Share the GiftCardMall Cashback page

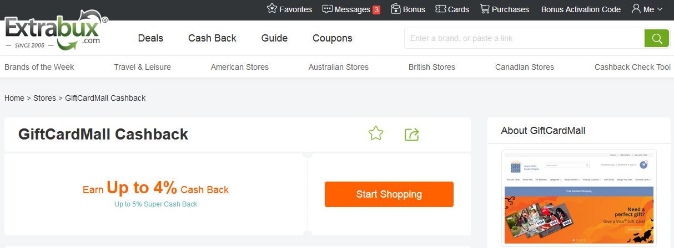(x=411, y=134)
